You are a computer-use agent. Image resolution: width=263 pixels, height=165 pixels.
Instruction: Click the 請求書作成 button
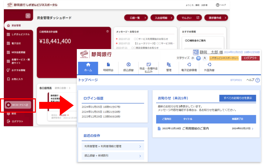click(216, 18)
